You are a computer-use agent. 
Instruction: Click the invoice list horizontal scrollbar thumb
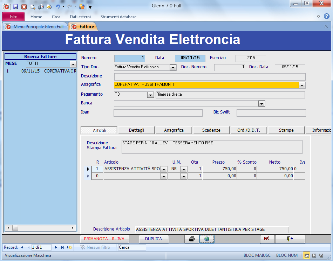15,228
